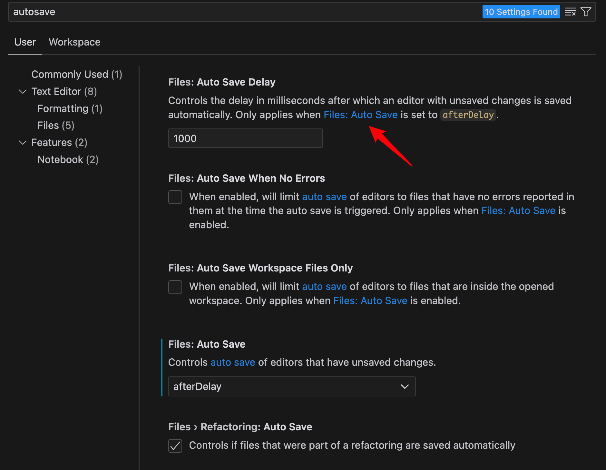606x470 pixels.
Task: Click the Files: Auto Save link in Workspace Files description
Action: click(x=370, y=301)
